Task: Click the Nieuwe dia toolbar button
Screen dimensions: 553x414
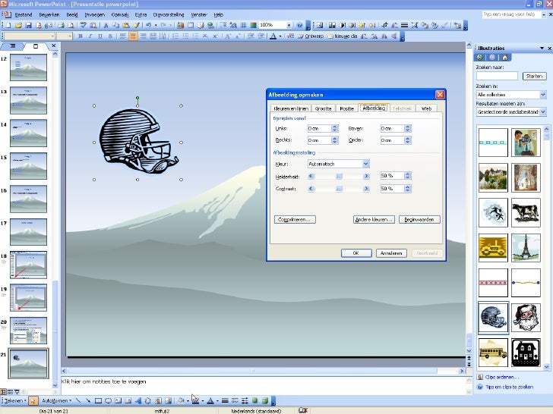Action: (342, 36)
